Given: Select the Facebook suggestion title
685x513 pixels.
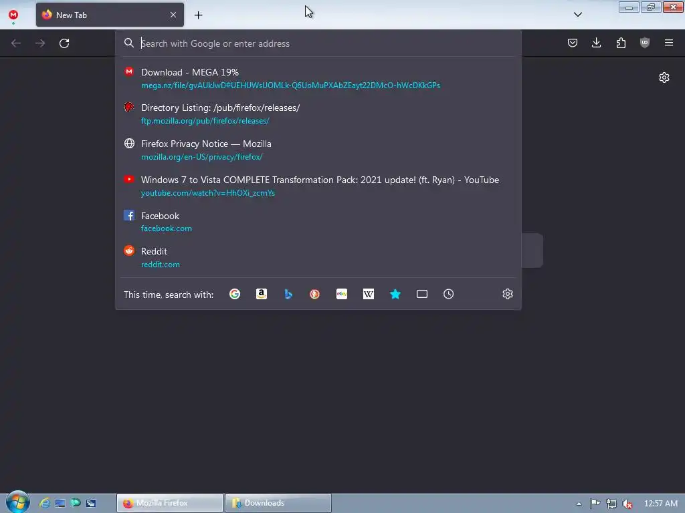Looking at the screenshot, I should (160, 216).
